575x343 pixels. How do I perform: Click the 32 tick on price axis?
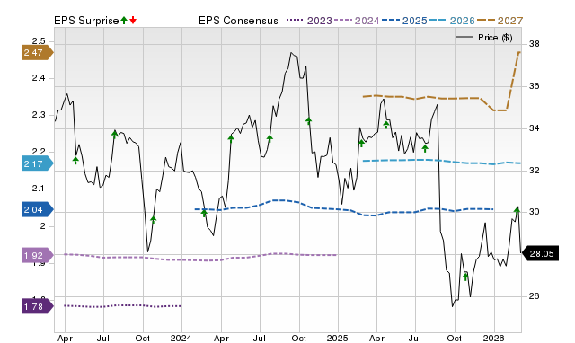tap(535, 171)
